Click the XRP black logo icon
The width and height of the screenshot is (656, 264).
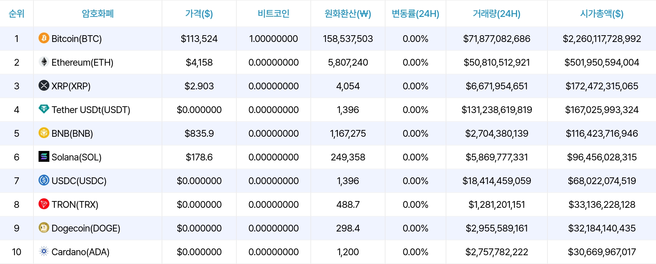(x=44, y=85)
